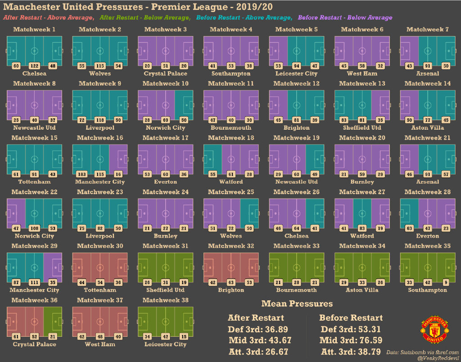
Task: Click the 'Southampton' label under Matchweek 4
Action: point(231,73)
